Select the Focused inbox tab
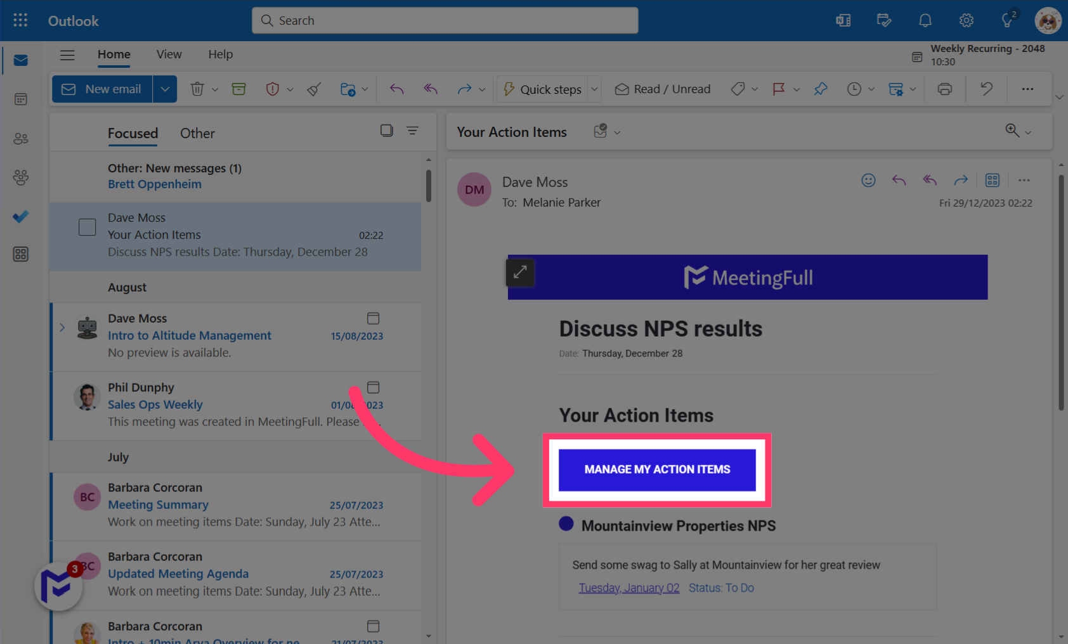The width and height of the screenshot is (1068, 644). click(x=133, y=133)
